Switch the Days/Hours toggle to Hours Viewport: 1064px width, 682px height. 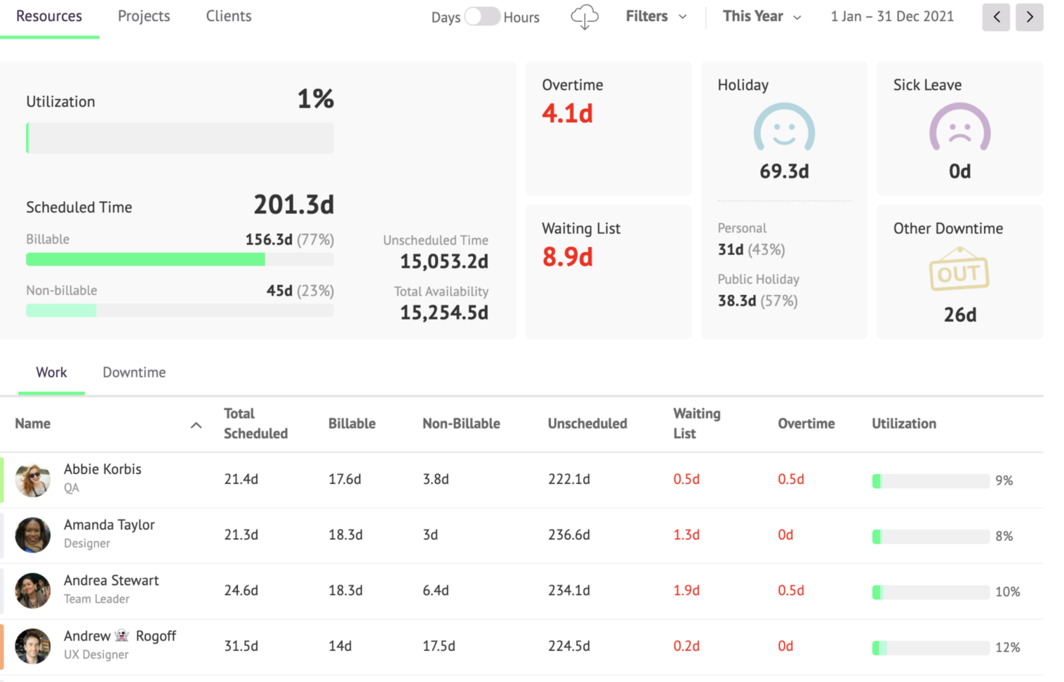click(482, 16)
